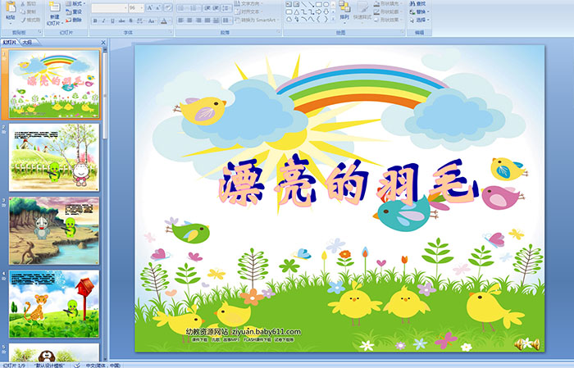Select the third slide thumbnail
The image size is (574, 368).
(x=54, y=230)
